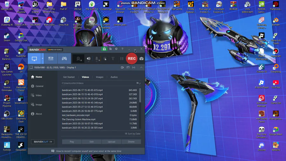Click the pause recording button
The height and width of the screenshot is (161, 286).
pyautogui.click(x=122, y=59)
